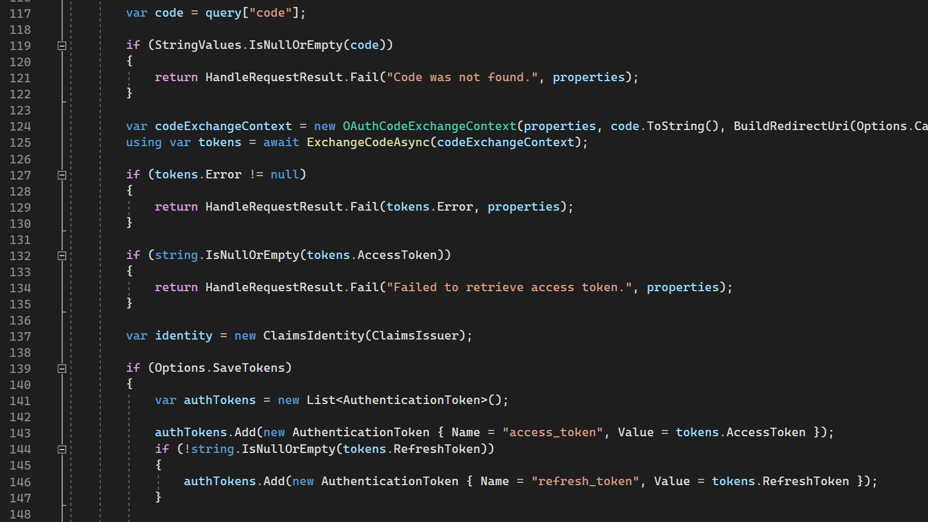Click the BuildRedirectUri method call
Image resolution: width=928 pixels, height=522 pixels.
click(x=791, y=126)
